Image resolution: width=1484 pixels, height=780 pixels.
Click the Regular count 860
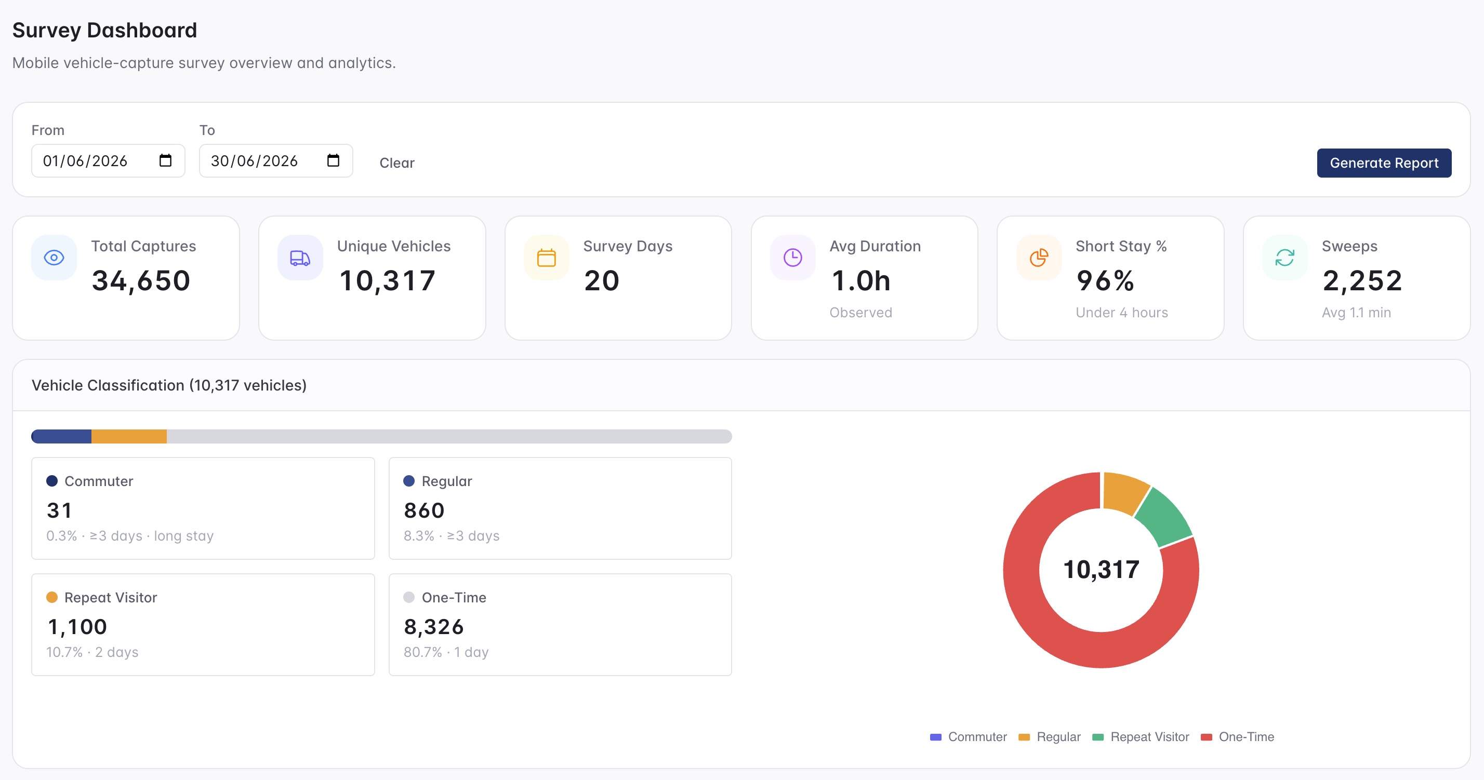[424, 510]
